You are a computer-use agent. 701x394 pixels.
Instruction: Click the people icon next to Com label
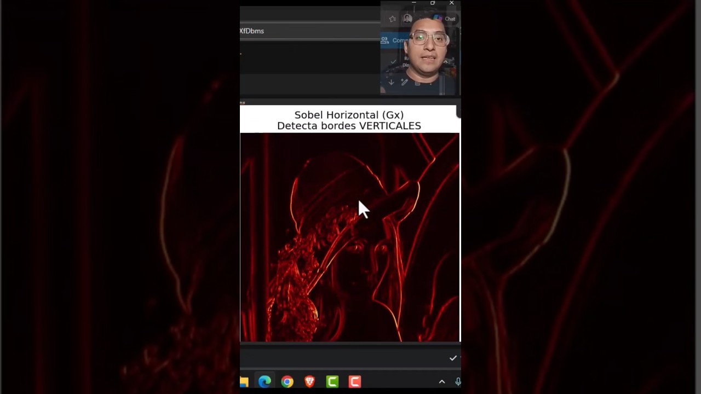pos(385,40)
